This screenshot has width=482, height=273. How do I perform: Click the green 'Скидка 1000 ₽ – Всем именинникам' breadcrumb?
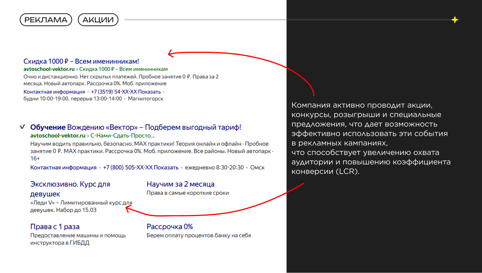(x=123, y=69)
